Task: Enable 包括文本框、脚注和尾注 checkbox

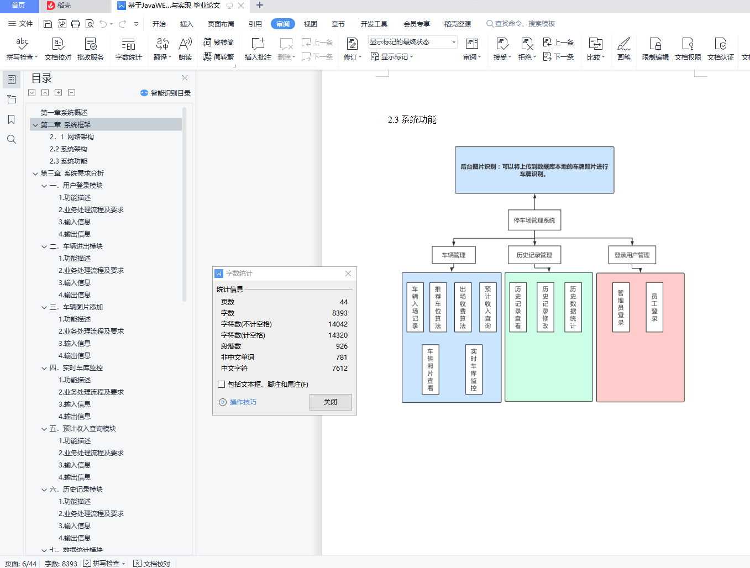Action: click(222, 385)
